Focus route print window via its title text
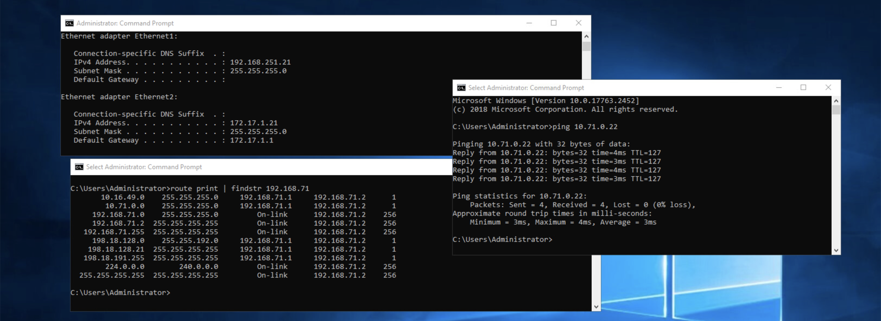The height and width of the screenshot is (321, 881). click(x=144, y=167)
